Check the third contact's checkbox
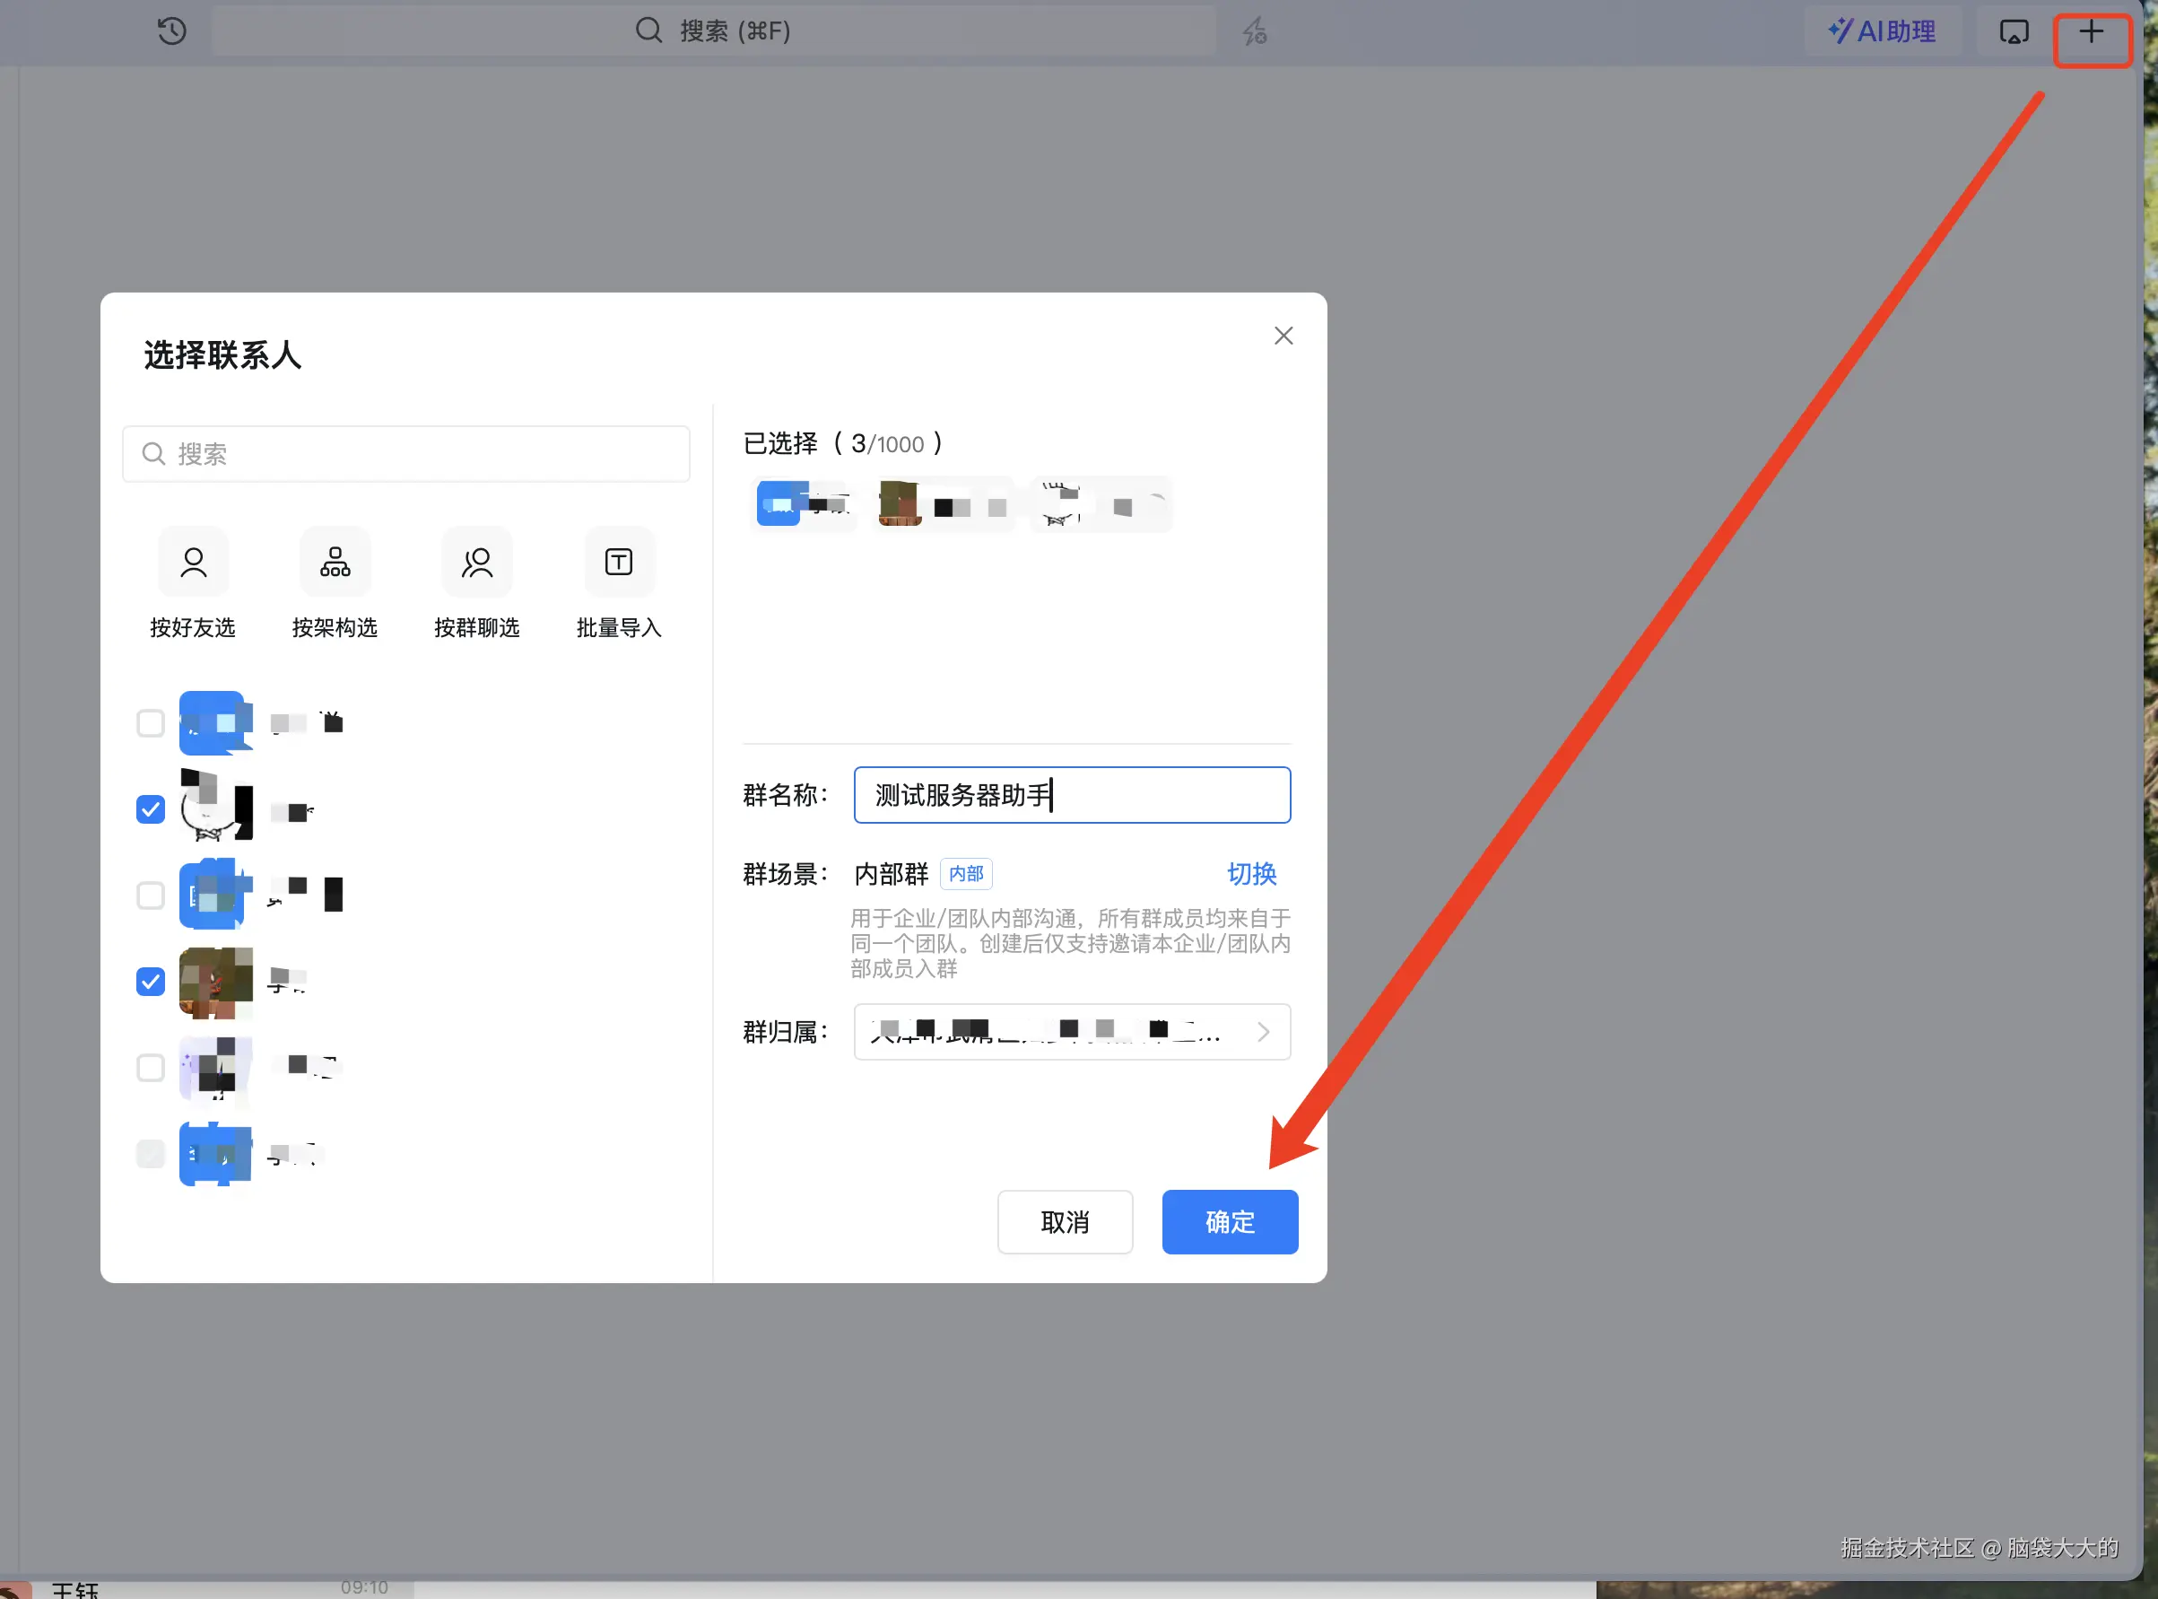This screenshot has width=2158, height=1599. [x=151, y=896]
